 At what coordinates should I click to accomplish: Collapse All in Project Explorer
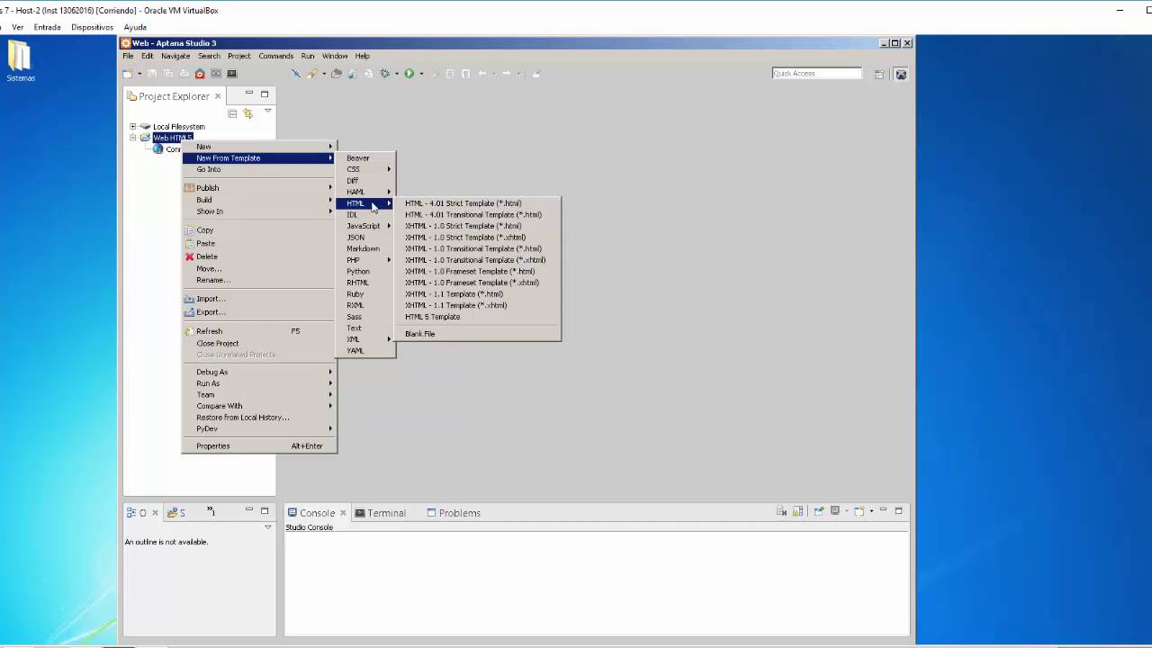(x=232, y=113)
